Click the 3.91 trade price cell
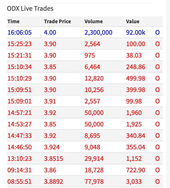This screenshot has width=170, height=188. [x=50, y=101]
